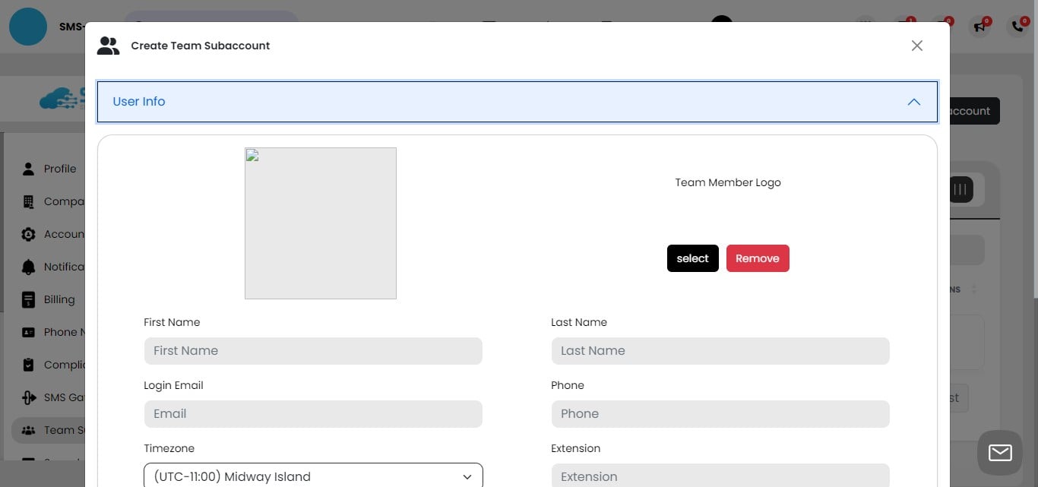Open the Compliance sidebar icon

27,365
